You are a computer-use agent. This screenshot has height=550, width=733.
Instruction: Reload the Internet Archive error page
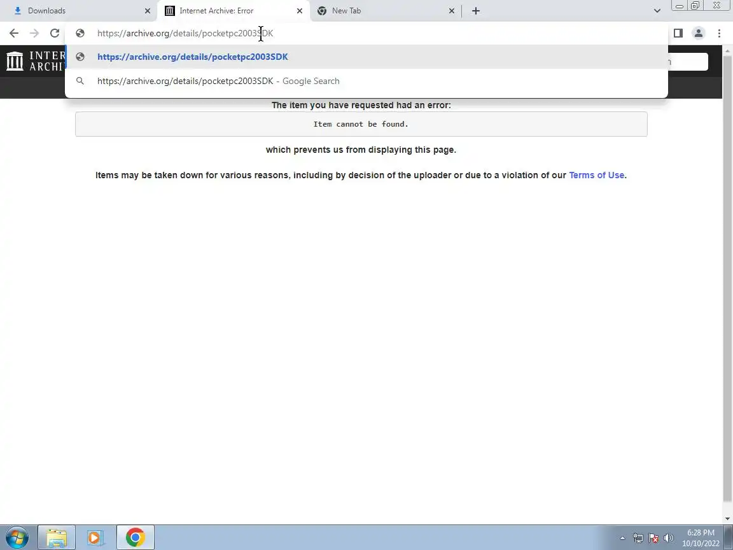55,33
